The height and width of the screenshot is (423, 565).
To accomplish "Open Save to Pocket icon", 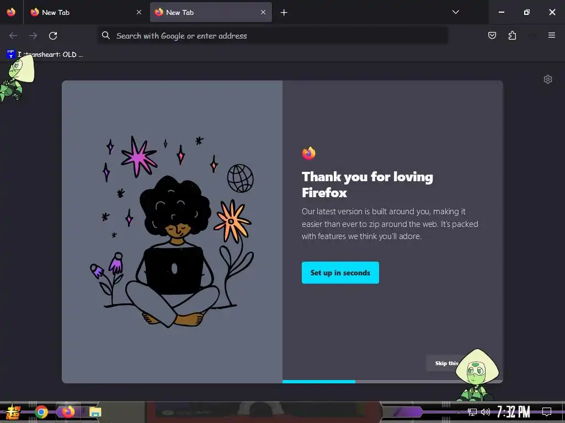I will 492,35.
